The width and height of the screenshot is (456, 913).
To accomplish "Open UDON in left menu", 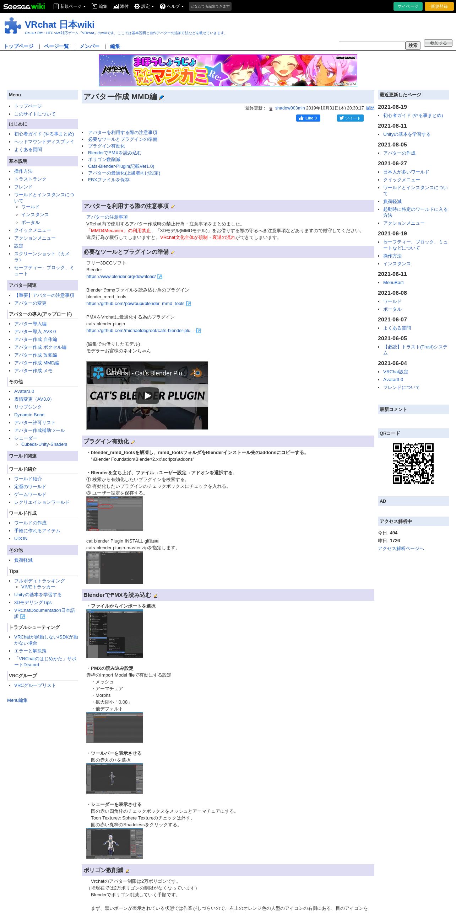I will 21,539.
